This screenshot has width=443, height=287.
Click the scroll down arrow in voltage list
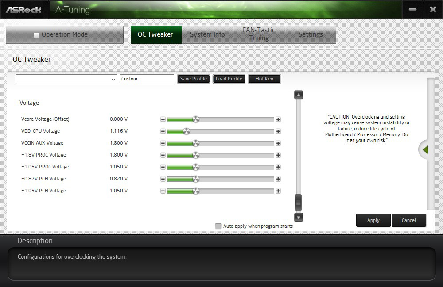[x=298, y=217]
